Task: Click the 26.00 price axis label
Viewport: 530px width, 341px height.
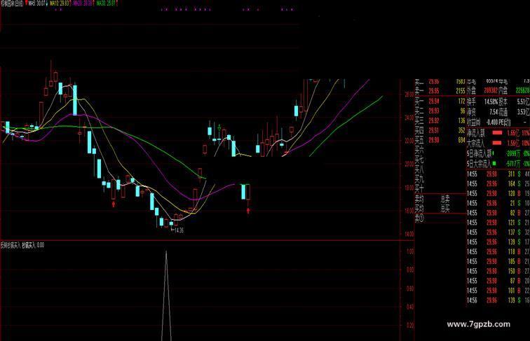Action: click(x=409, y=95)
